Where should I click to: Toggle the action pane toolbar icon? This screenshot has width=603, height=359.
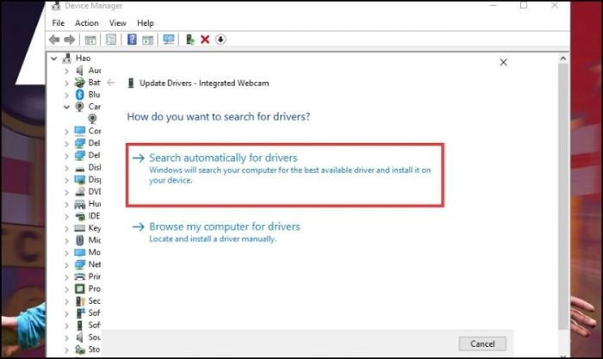[x=147, y=40]
